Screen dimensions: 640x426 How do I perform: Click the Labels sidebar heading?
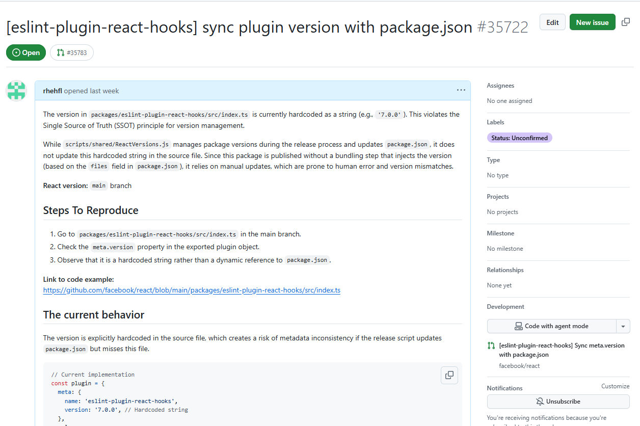coord(495,122)
